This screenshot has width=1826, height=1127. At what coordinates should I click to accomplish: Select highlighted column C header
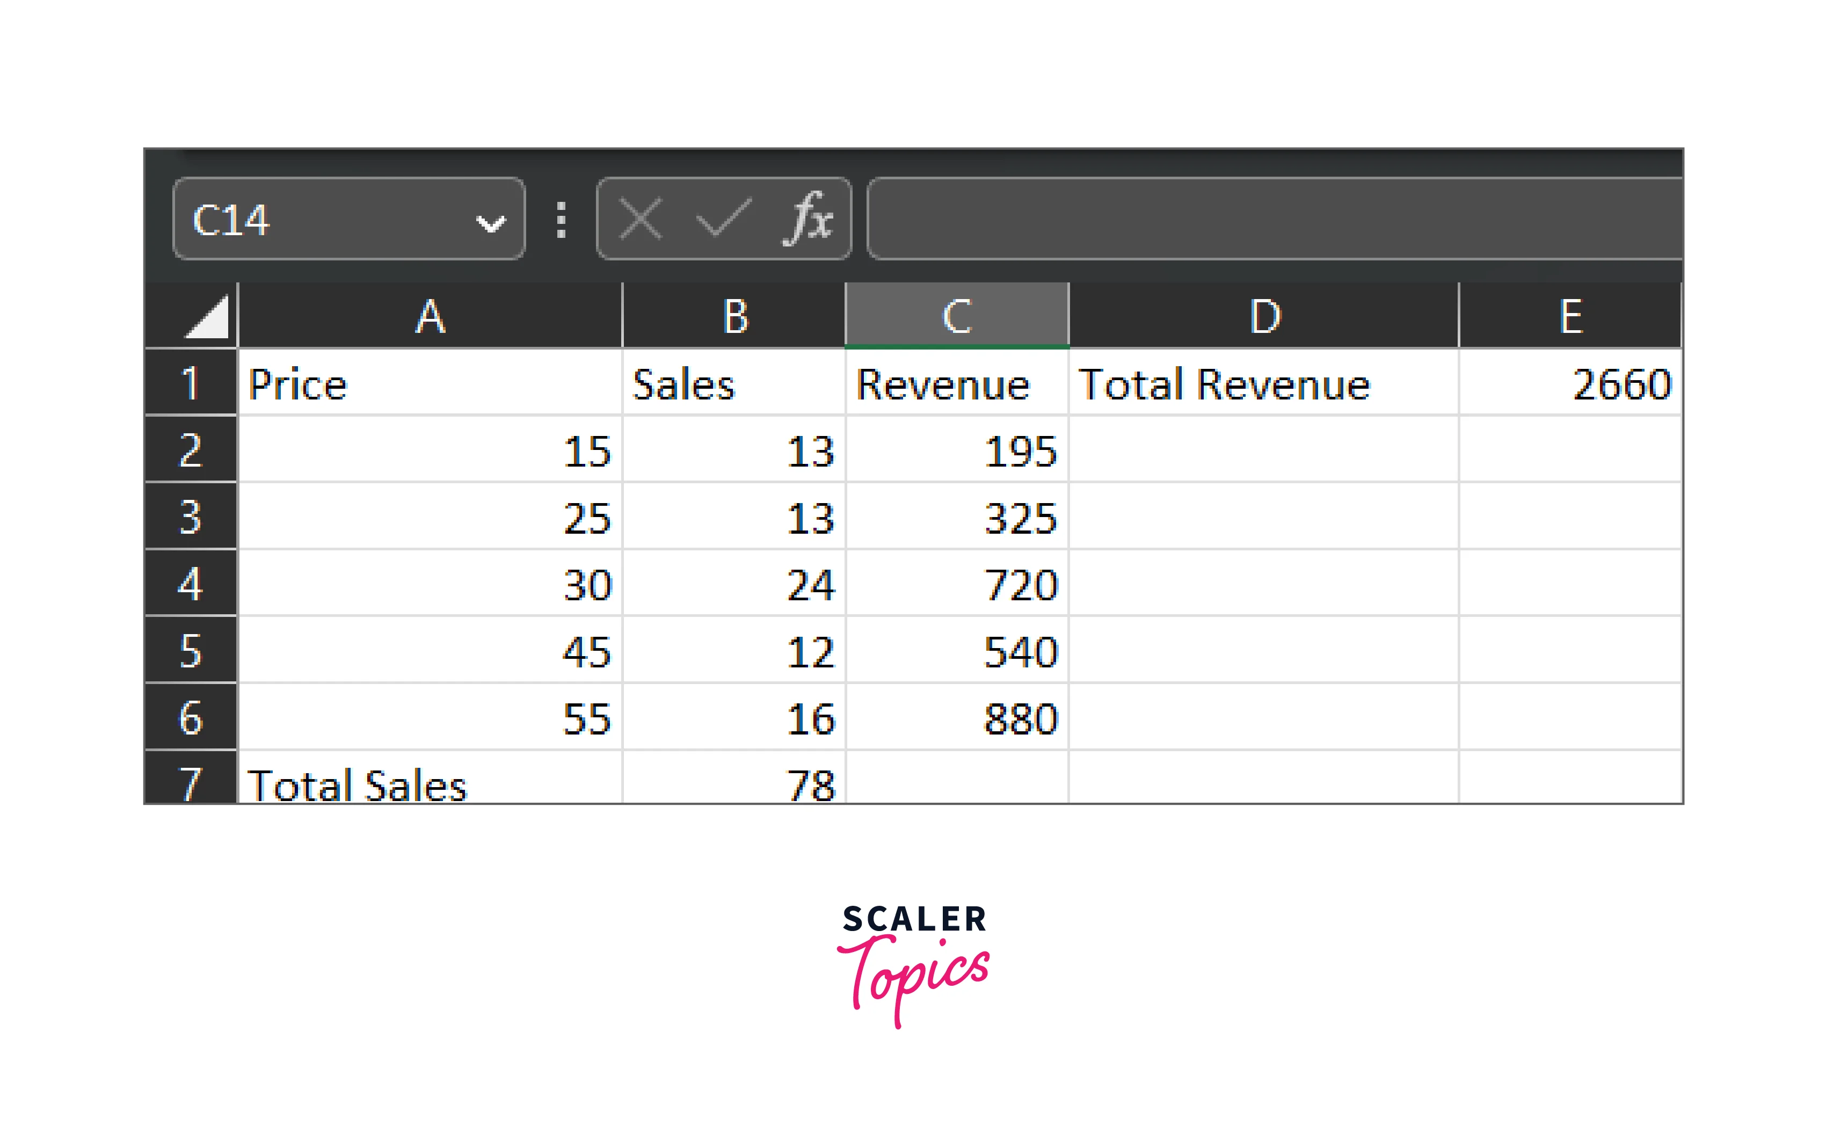click(x=957, y=316)
